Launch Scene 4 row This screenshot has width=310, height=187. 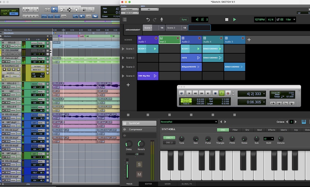click(123, 76)
